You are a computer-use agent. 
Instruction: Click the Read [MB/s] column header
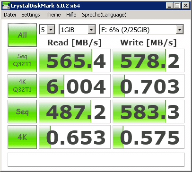pos(75,43)
